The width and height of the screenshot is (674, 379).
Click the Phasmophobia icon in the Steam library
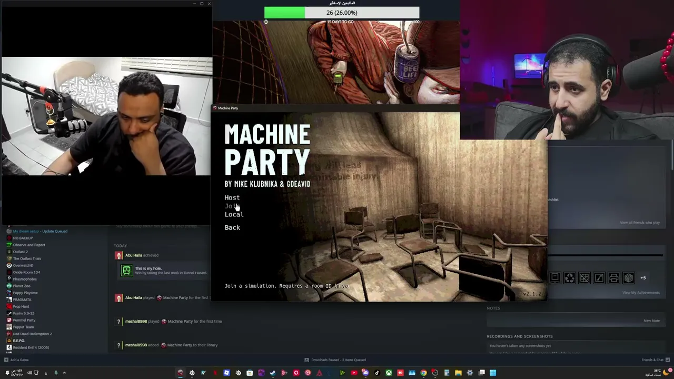9,279
